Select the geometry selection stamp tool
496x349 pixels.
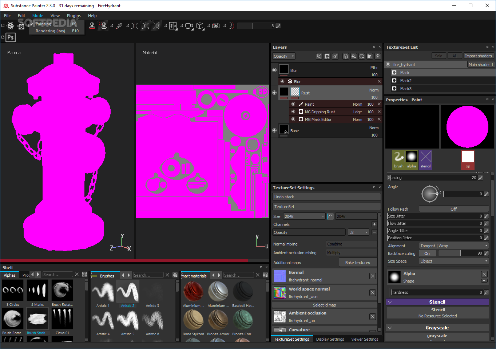pos(104,25)
